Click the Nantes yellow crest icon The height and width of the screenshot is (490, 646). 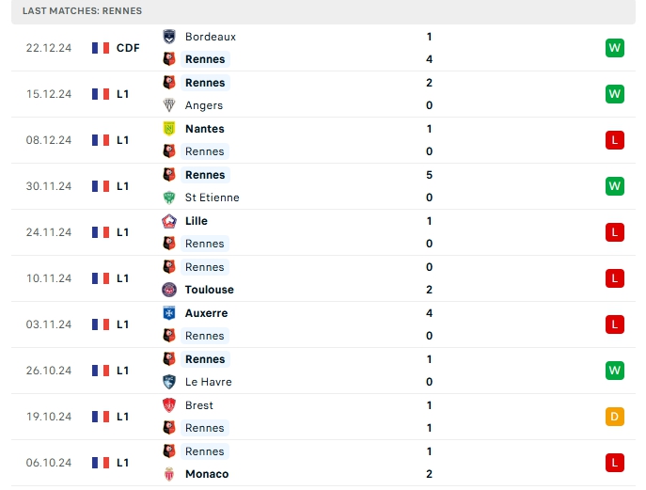169,129
